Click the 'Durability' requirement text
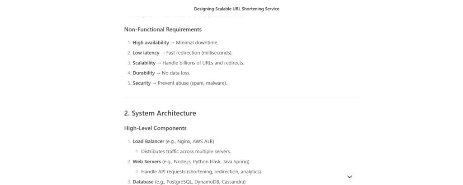 (x=143, y=73)
